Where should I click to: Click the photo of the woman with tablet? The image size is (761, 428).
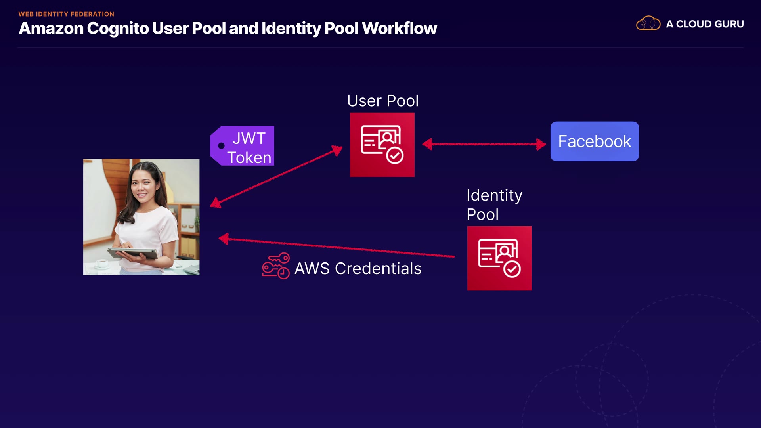(141, 217)
